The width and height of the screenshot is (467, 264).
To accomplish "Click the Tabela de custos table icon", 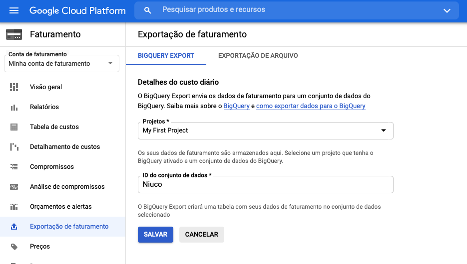I will [14, 127].
